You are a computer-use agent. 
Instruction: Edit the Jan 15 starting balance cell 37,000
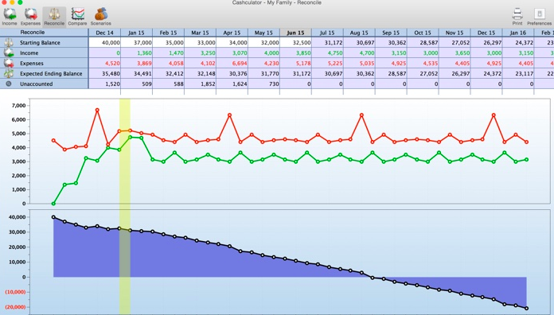136,43
